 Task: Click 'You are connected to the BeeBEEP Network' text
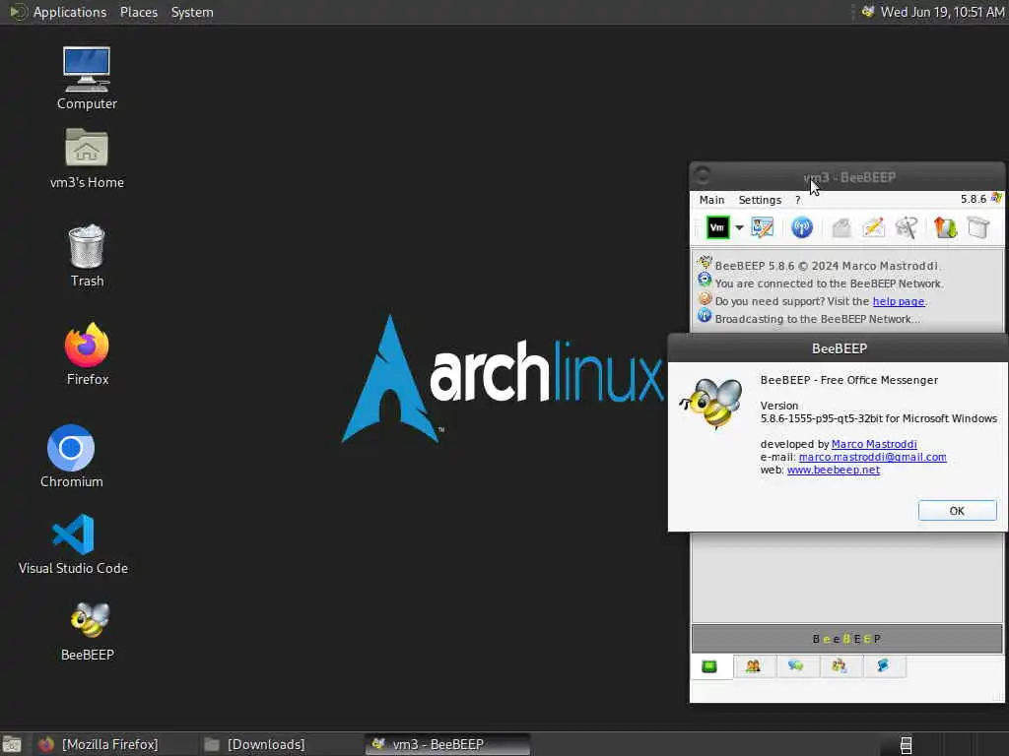[830, 283]
